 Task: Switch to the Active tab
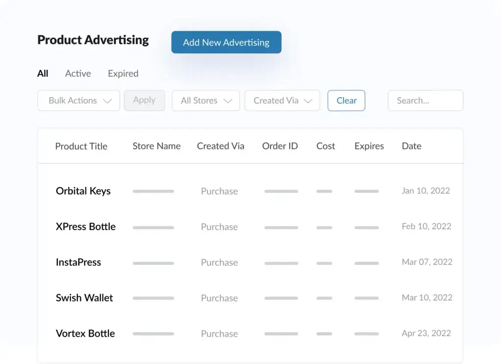[78, 73]
